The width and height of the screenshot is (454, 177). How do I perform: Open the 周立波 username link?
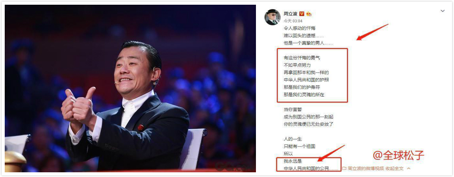[x=291, y=14]
